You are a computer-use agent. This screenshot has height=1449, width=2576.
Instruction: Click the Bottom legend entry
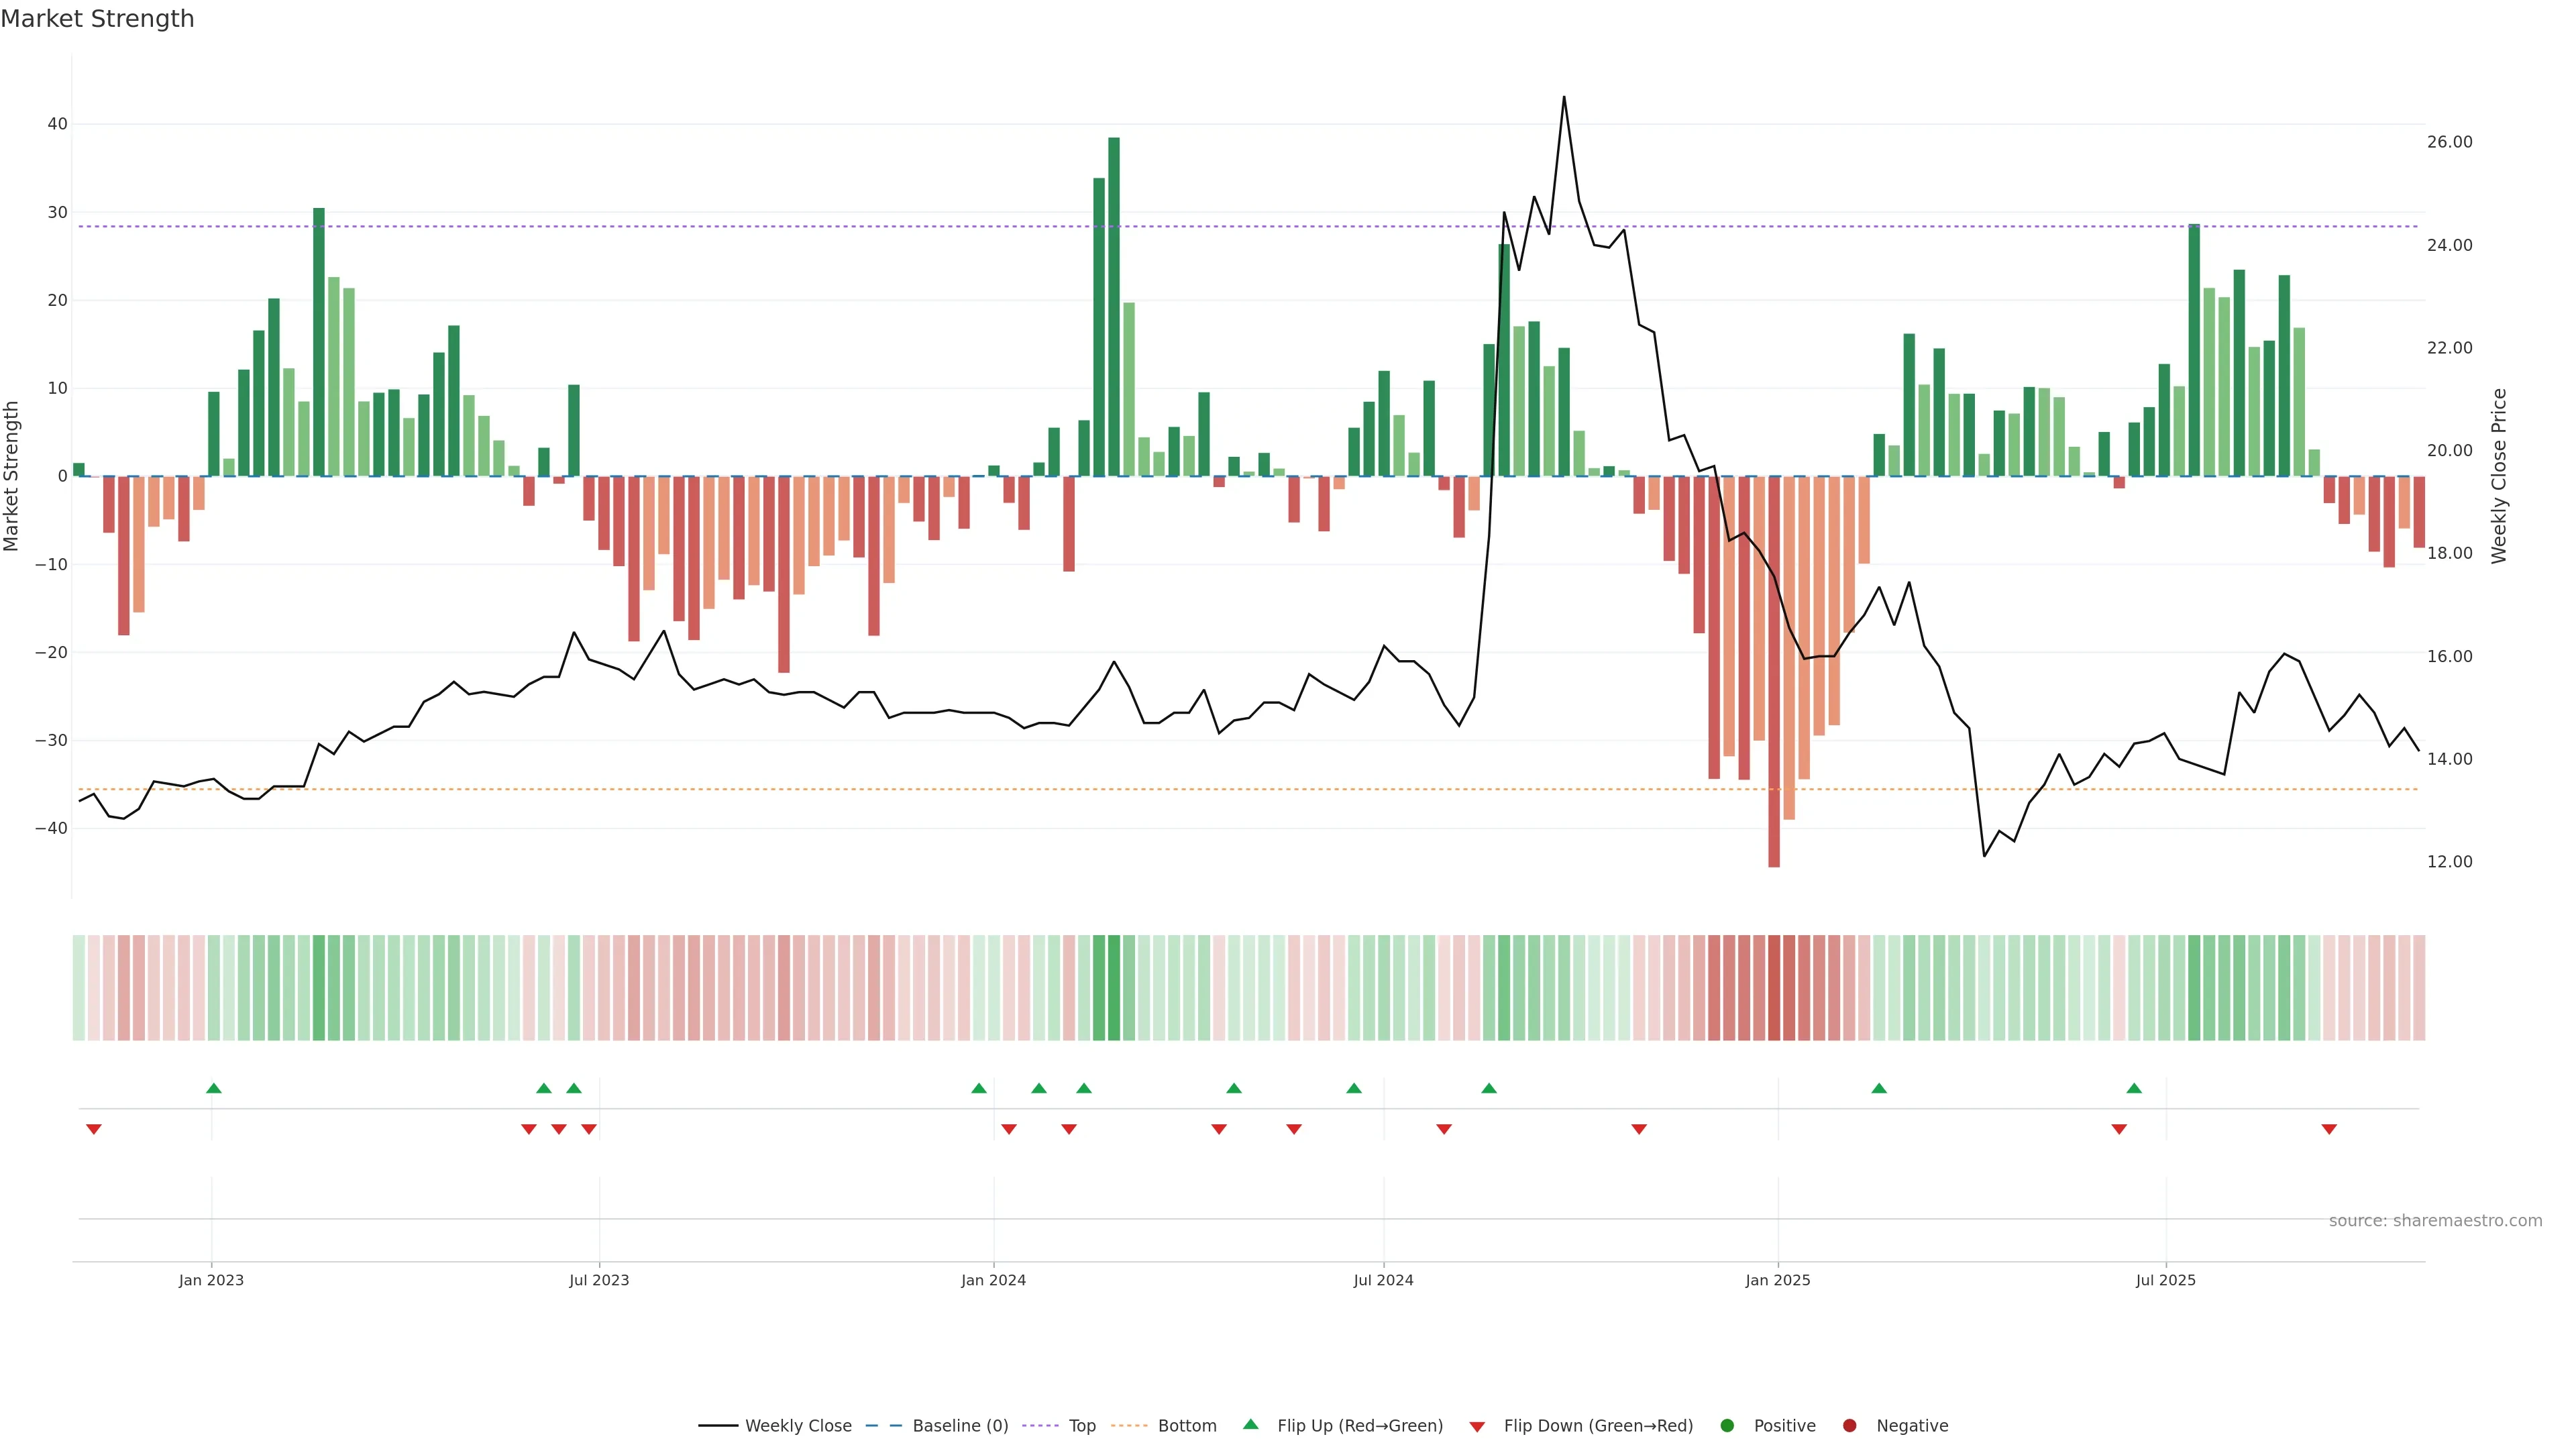point(1186,1426)
